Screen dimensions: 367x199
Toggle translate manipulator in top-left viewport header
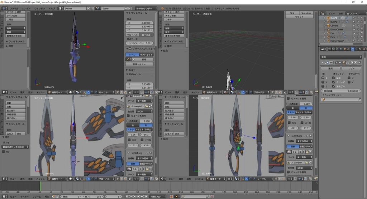pos(88,92)
